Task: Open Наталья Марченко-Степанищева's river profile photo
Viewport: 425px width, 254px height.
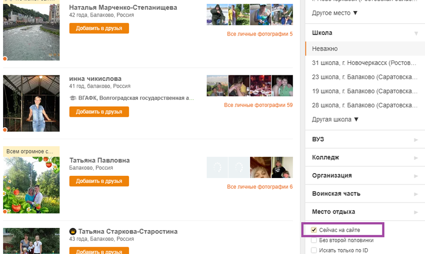Action: 31,30
